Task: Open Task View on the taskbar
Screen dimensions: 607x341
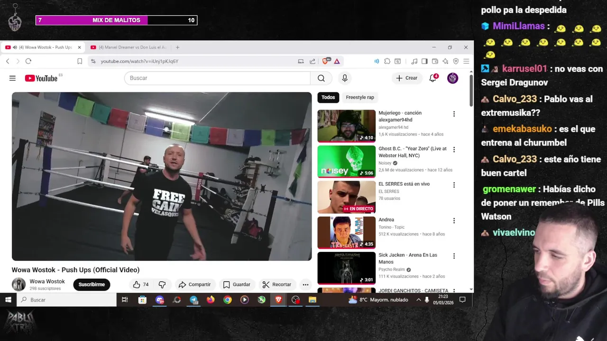Action: (125, 300)
